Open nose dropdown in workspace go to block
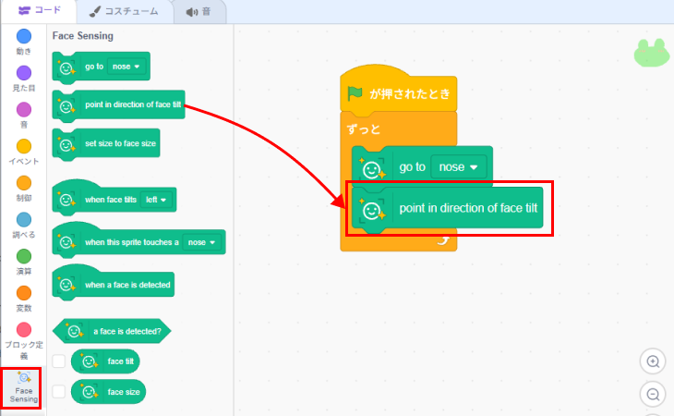Screen dimensions: 674x416 pos(462,167)
